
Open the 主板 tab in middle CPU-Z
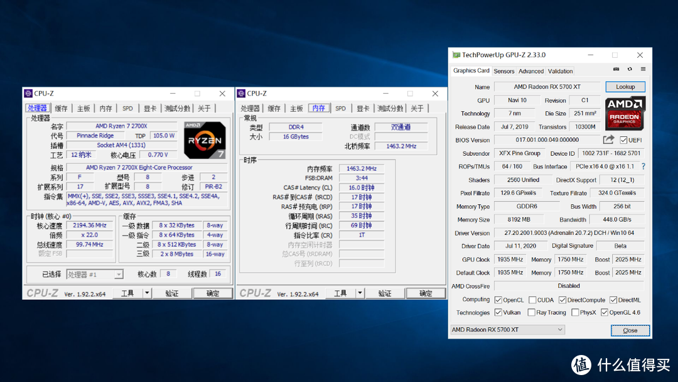click(x=296, y=108)
